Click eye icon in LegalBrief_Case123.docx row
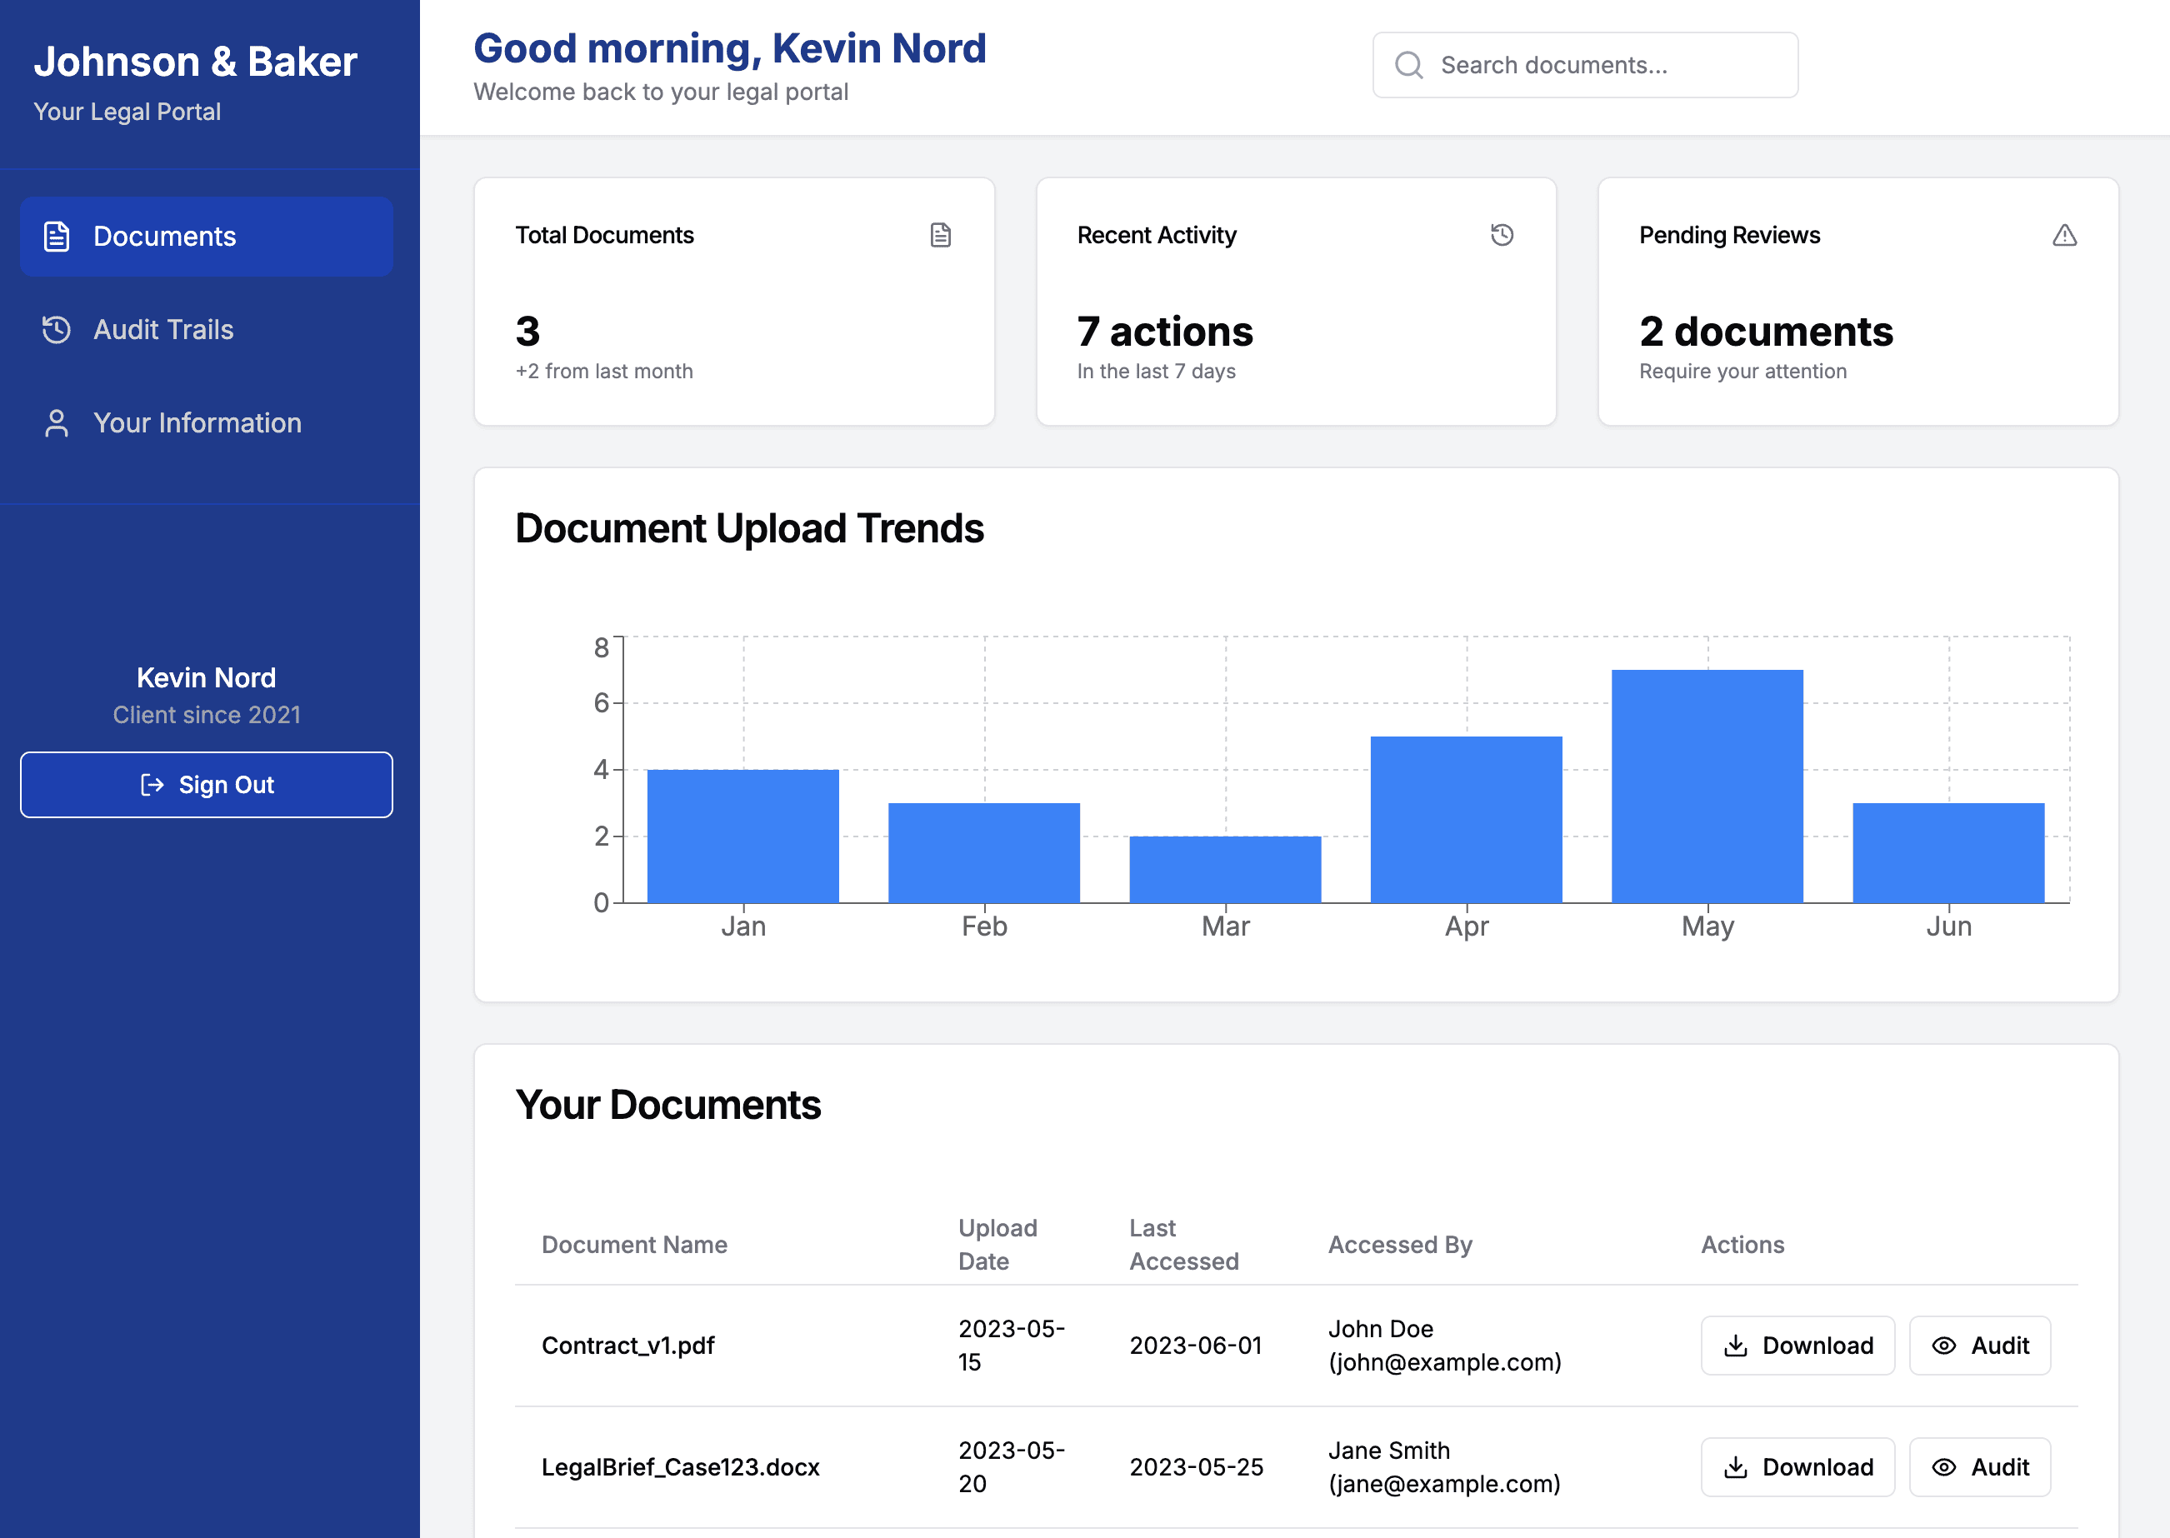 [1943, 1467]
